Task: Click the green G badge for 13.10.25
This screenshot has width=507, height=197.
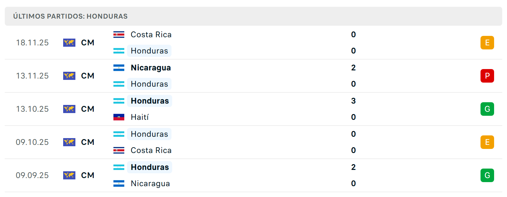Action: pyautogui.click(x=487, y=109)
